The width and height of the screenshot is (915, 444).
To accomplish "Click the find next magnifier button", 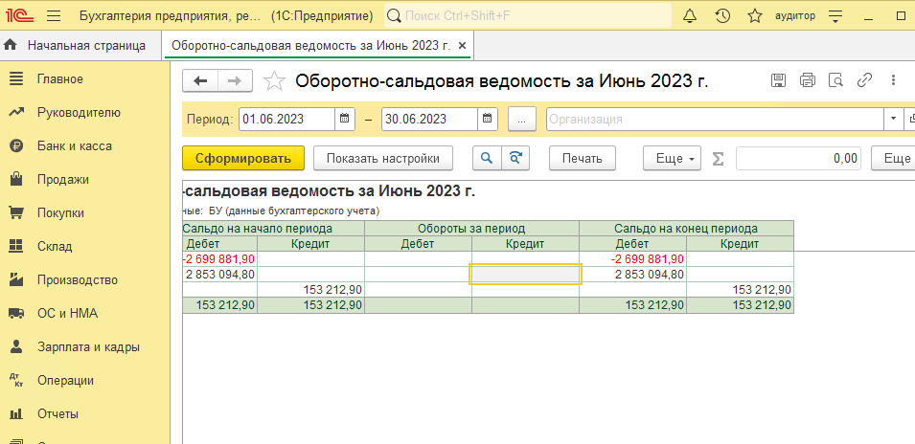I will pyautogui.click(x=515, y=158).
